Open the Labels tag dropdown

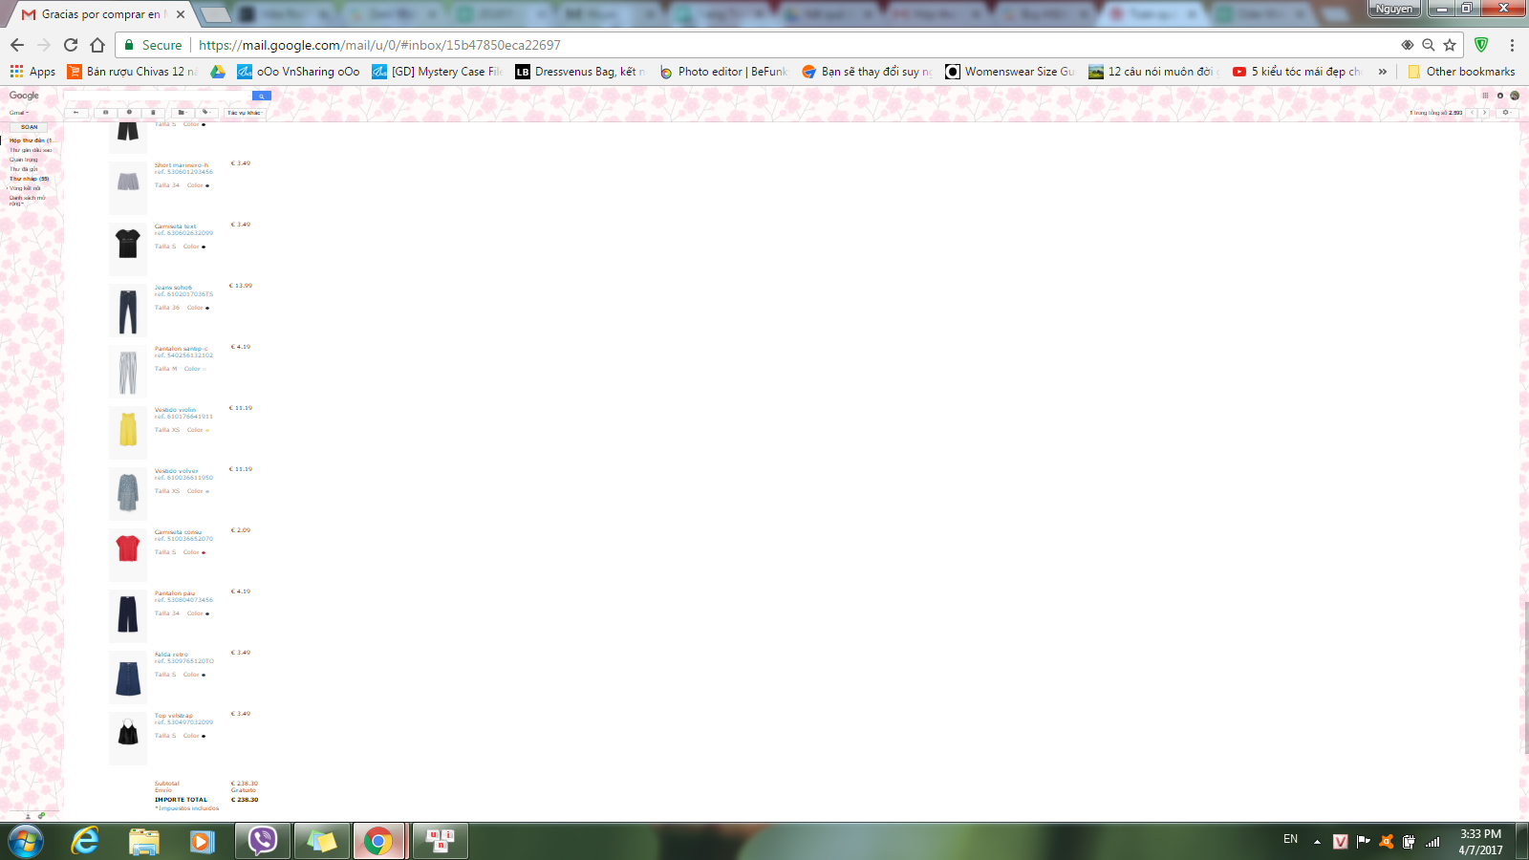(x=205, y=113)
